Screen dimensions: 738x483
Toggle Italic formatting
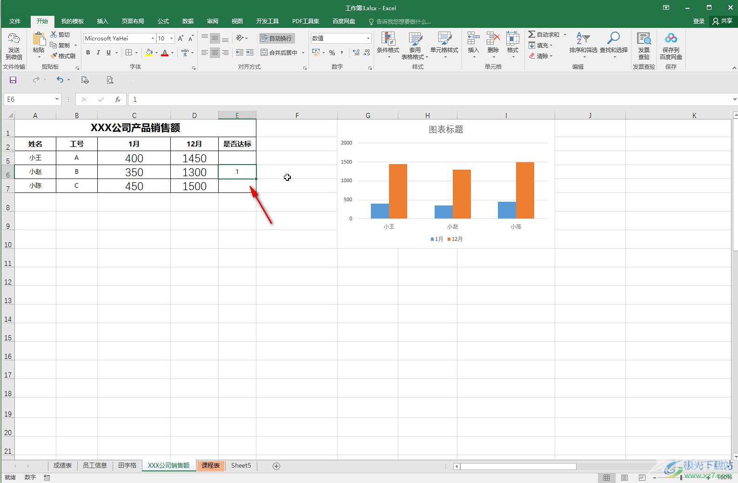point(98,53)
